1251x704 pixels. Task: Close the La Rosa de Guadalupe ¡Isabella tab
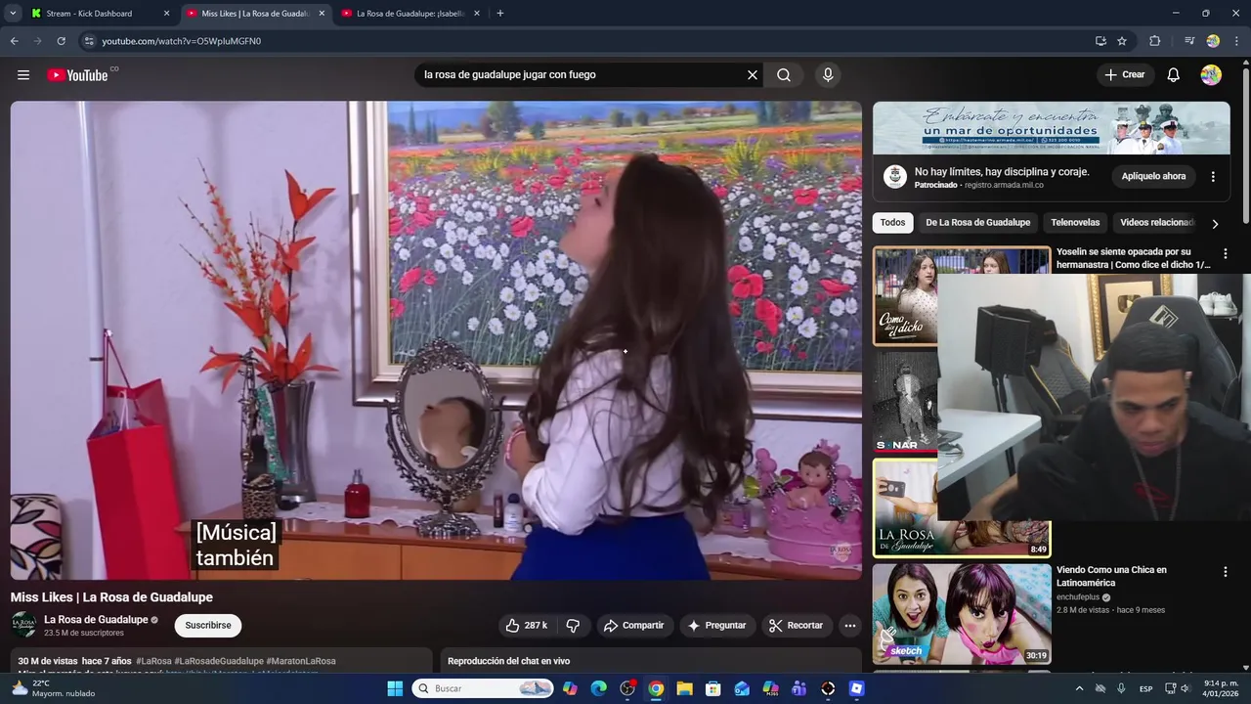pyautogui.click(x=477, y=14)
